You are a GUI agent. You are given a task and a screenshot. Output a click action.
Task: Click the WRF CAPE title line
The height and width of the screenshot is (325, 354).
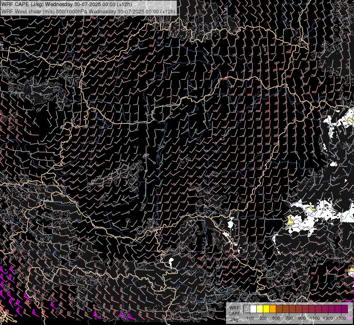67,4
